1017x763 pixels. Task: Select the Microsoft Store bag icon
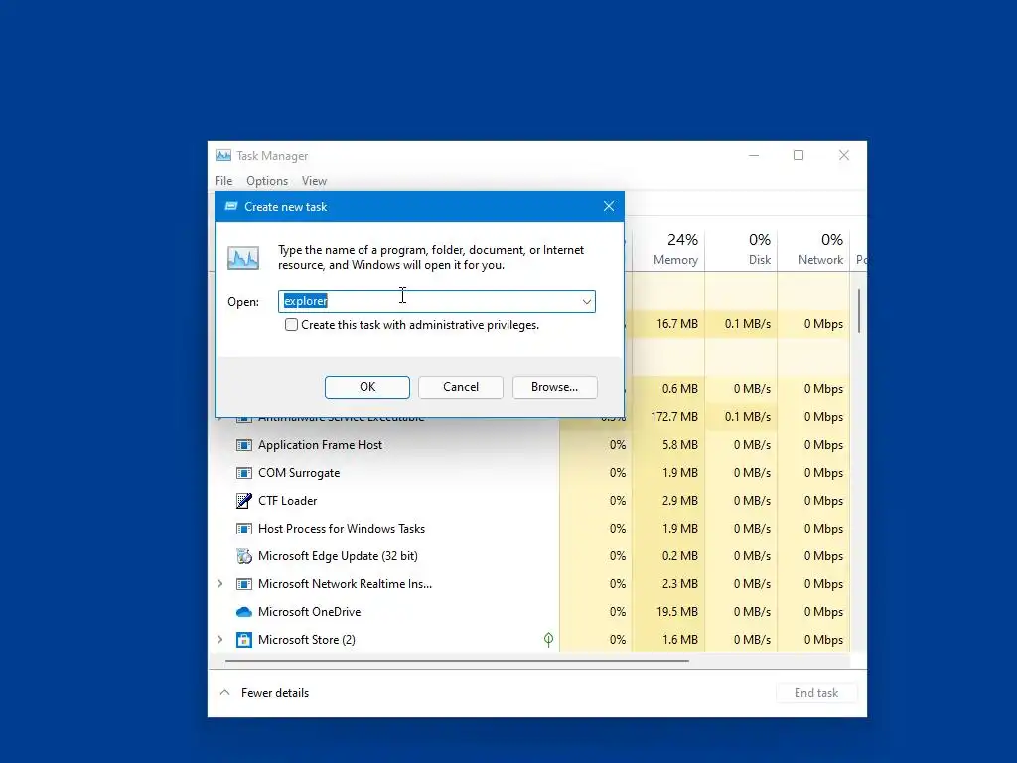(x=244, y=640)
